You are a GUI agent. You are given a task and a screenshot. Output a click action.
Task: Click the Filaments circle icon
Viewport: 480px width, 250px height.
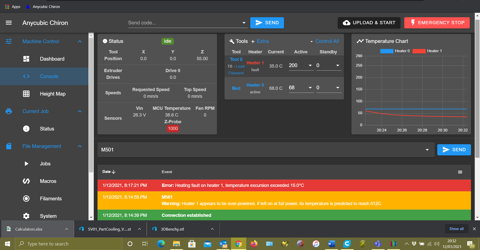click(x=26, y=199)
